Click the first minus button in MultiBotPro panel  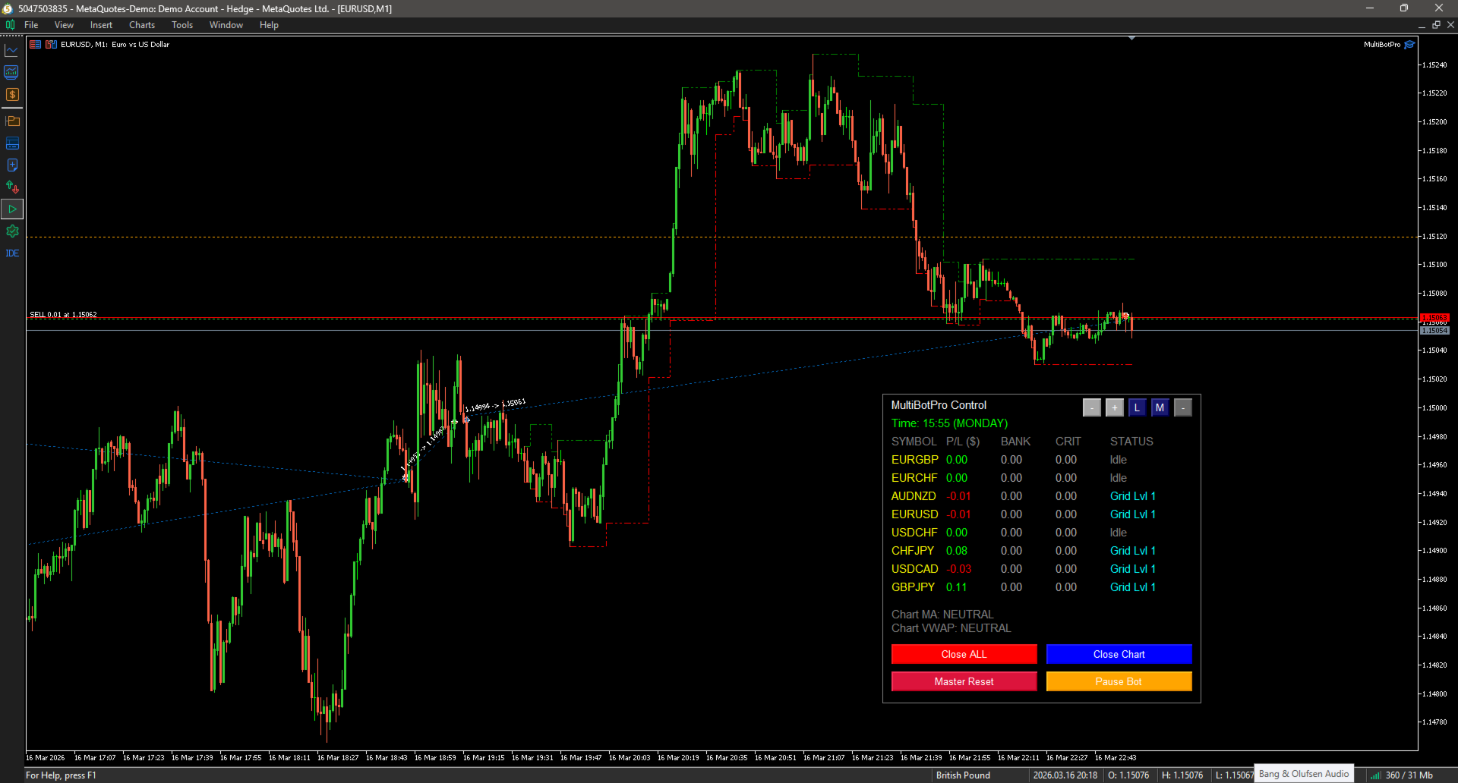coord(1091,407)
